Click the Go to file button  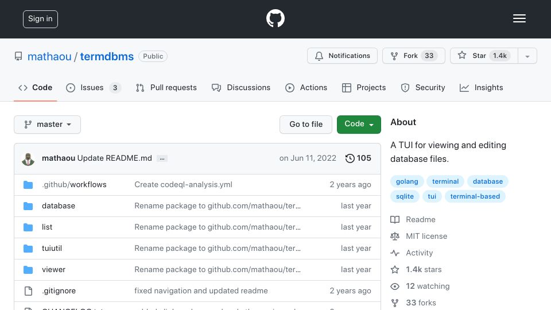[306, 125]
